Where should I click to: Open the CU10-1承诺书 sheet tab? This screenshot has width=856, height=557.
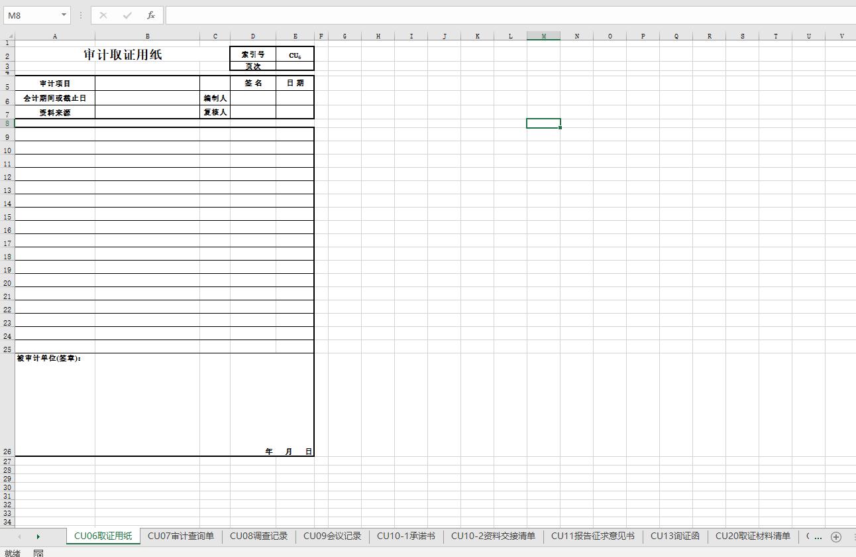pyautogui.click(x=406, y=536)
